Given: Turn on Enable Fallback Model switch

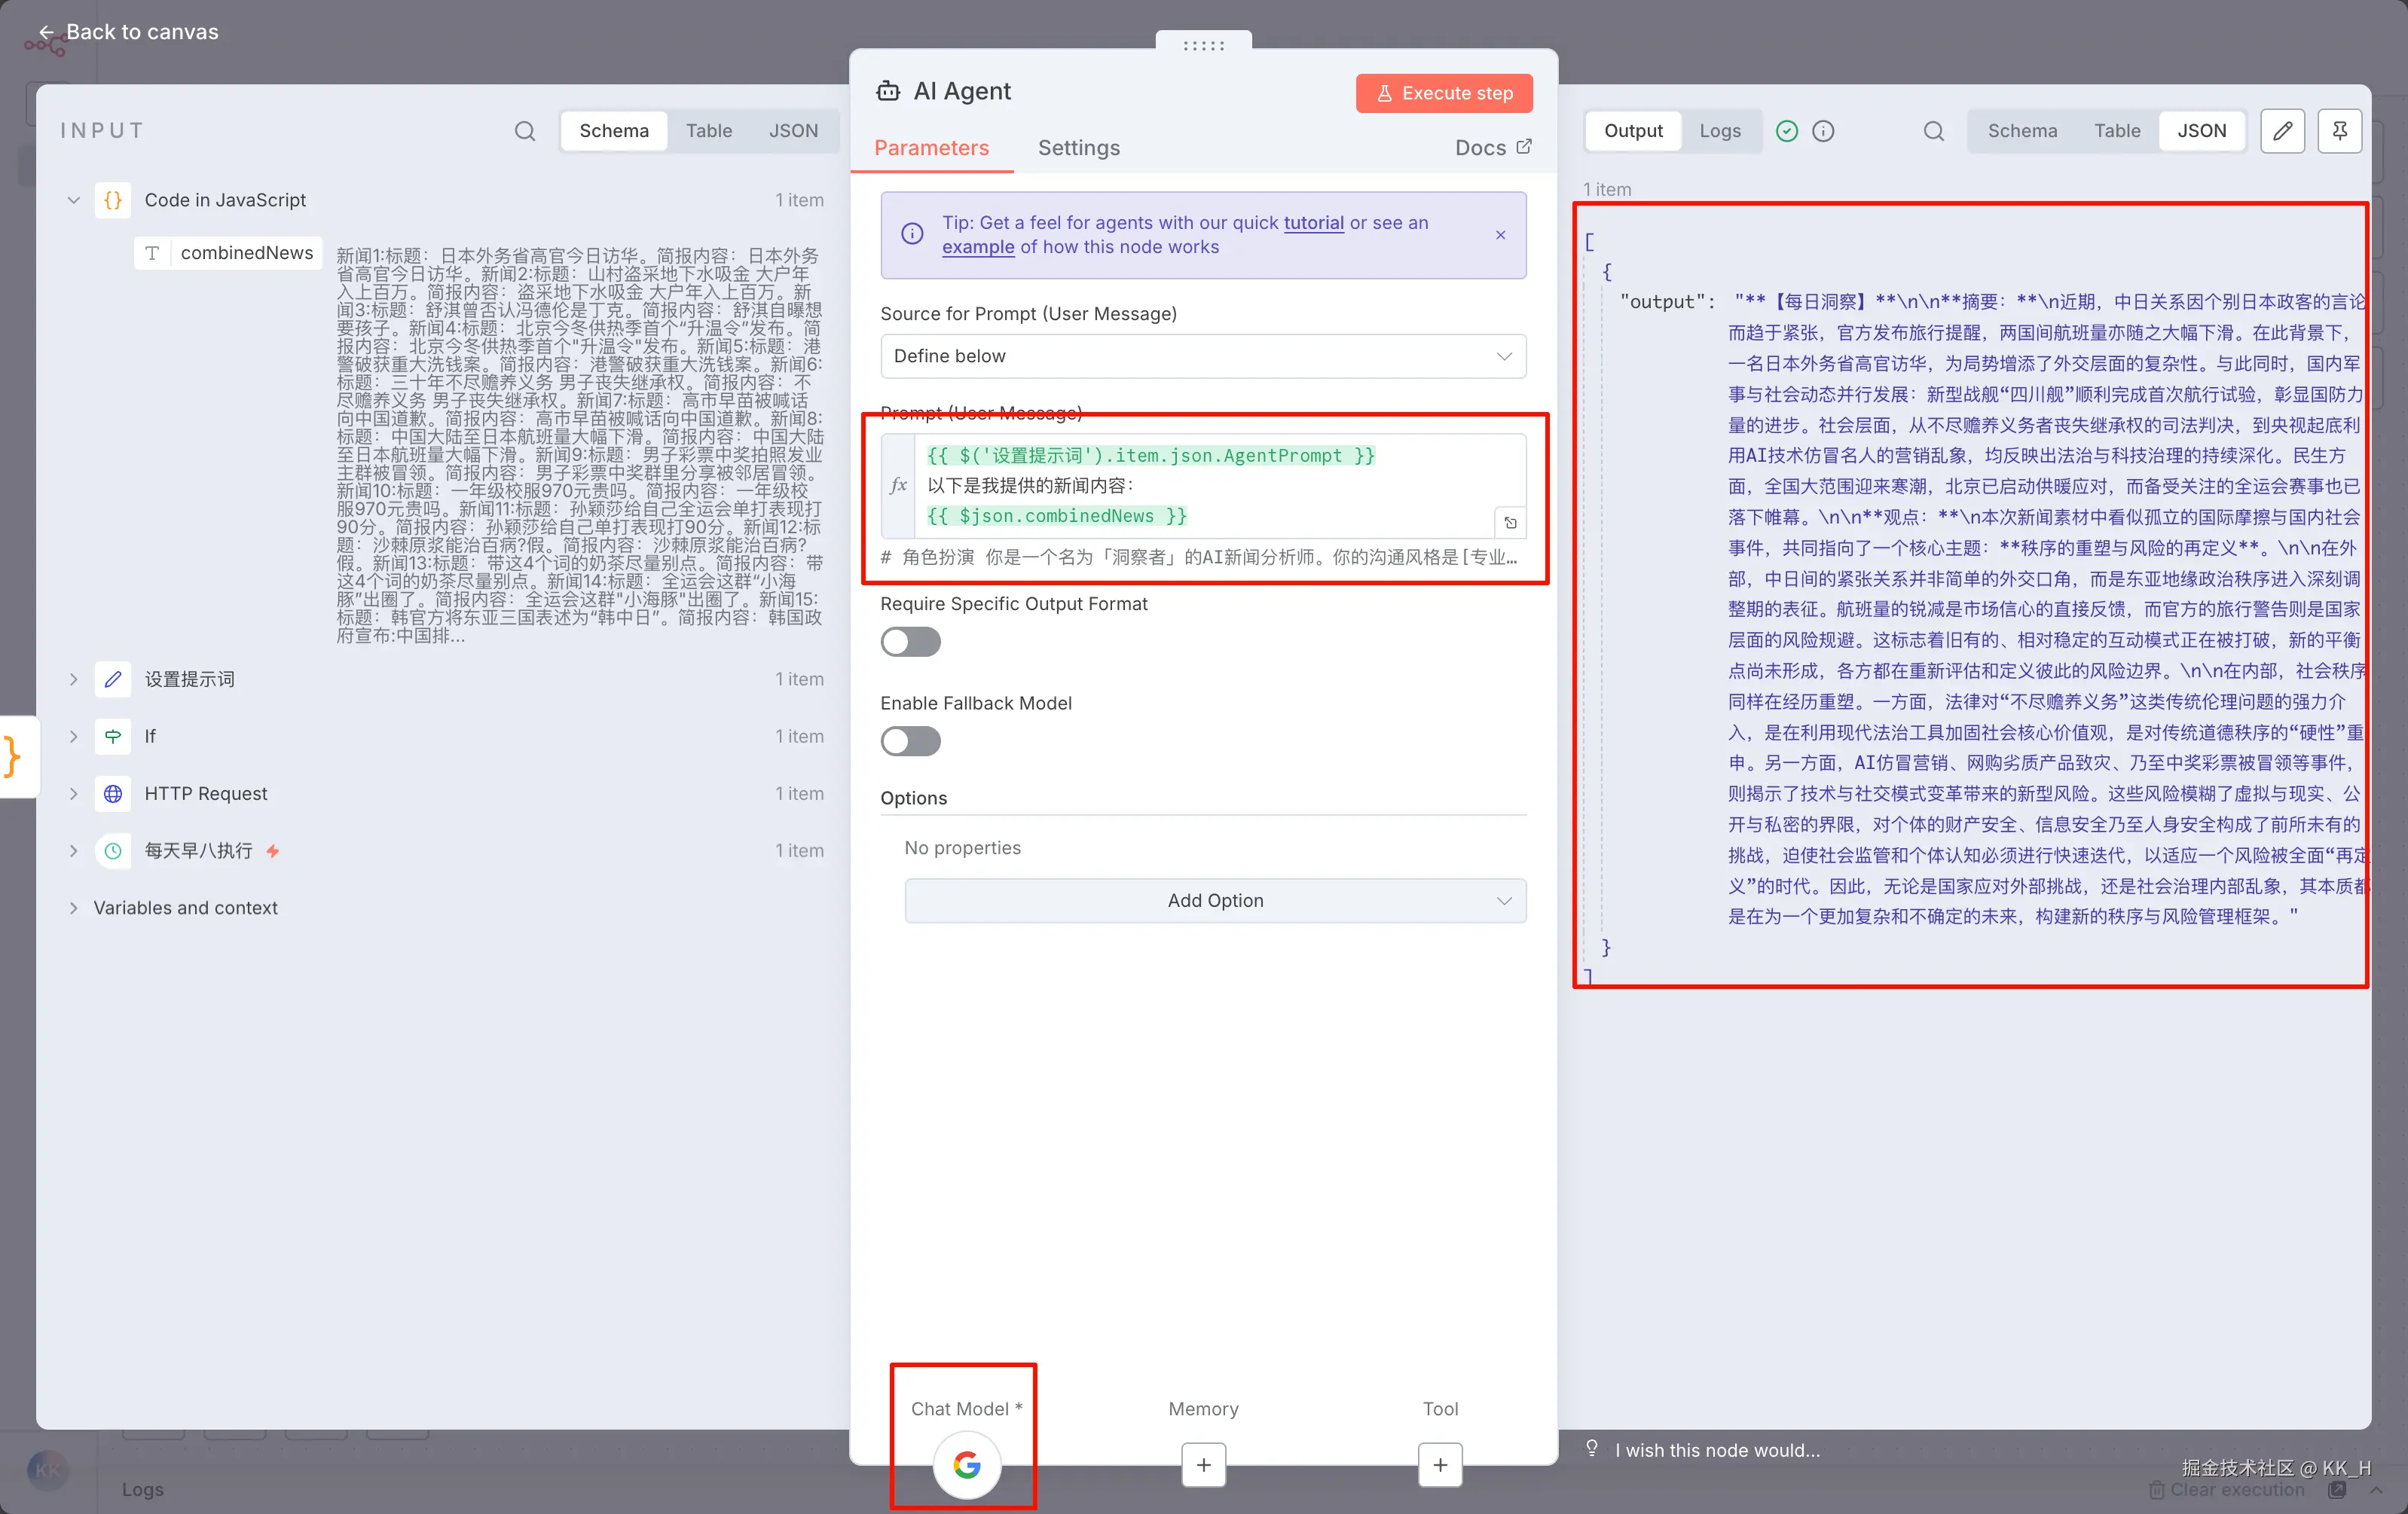Looking at the screenshot, I should (910, 741).
